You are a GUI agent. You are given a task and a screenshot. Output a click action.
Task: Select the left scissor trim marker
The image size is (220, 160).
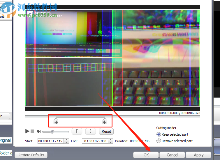click(56, 121)
